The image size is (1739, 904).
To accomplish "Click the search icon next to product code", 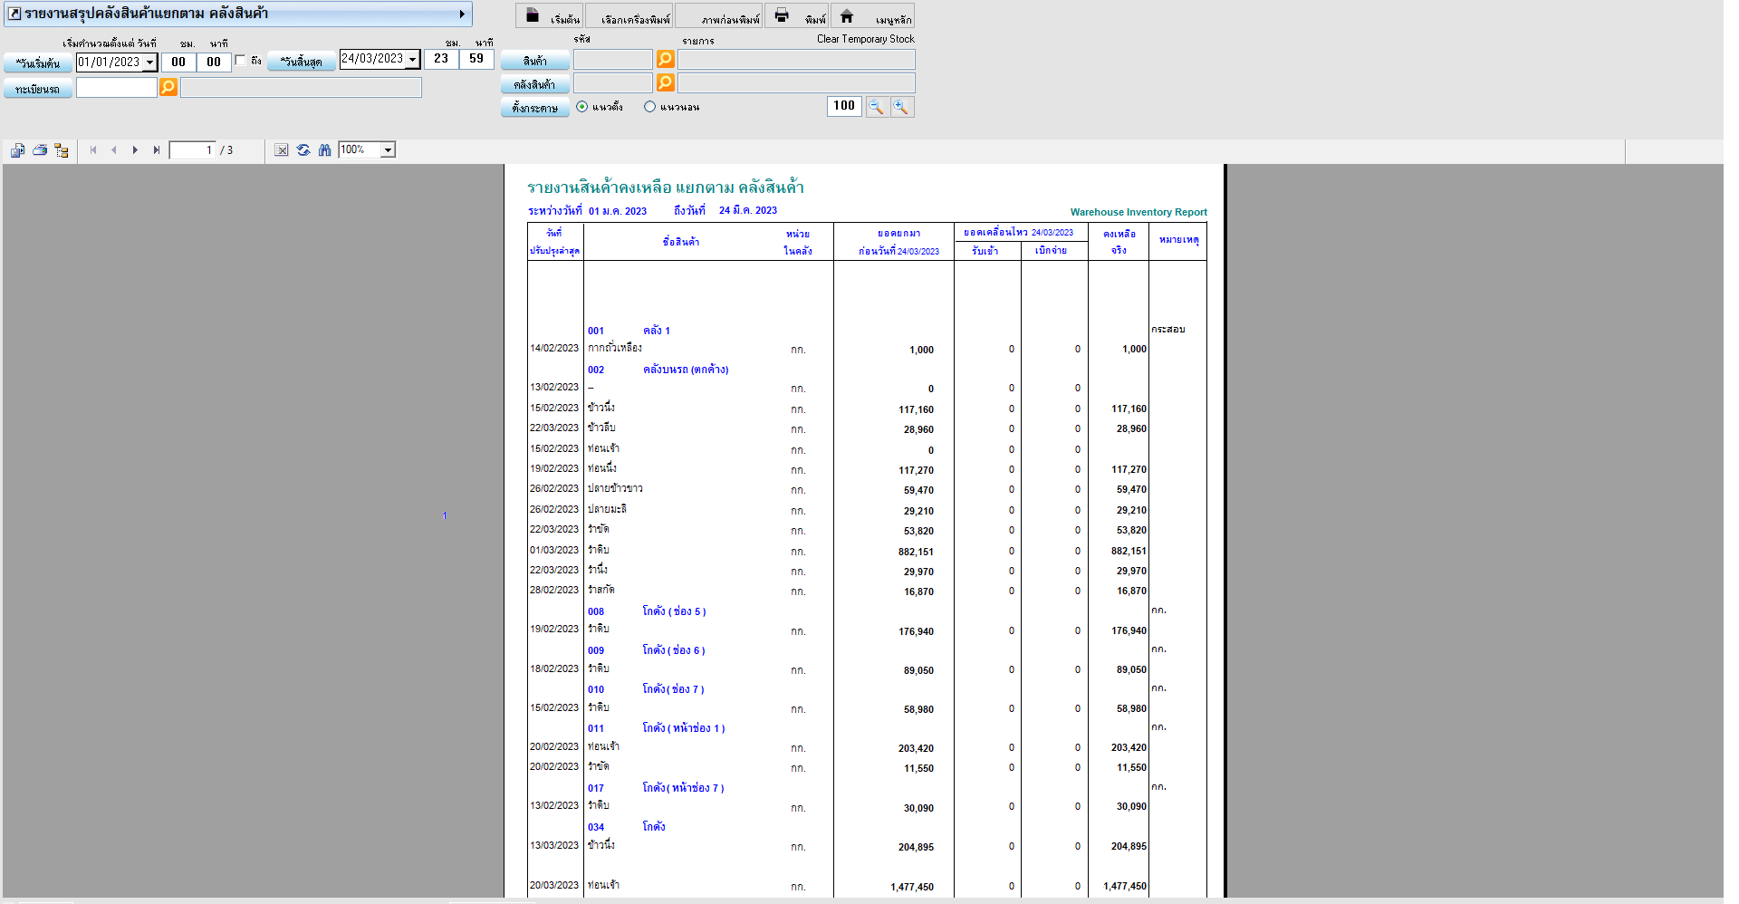I will coord(665,59).
